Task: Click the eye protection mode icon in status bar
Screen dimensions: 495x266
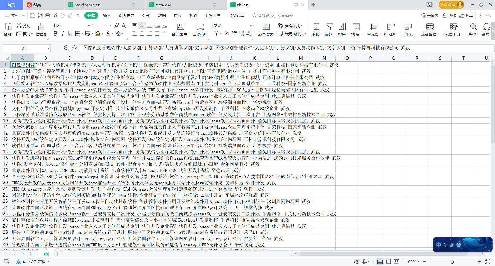Action: [x=357, y=262]
